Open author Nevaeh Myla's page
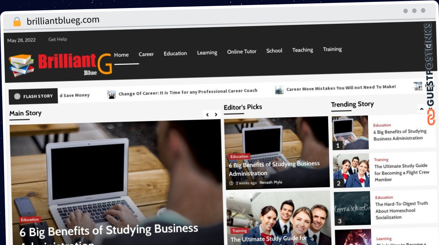This screenshot has height=245, width=439. [271, 182]
